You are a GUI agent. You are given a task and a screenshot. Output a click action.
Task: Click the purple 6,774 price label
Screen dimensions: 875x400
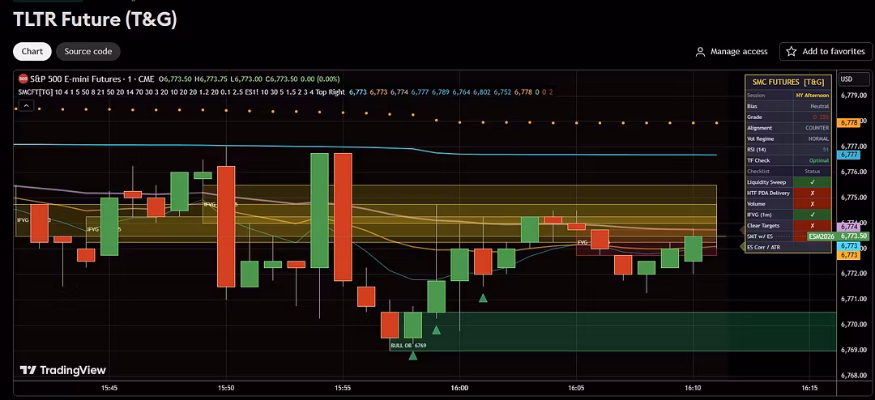pos(849,227)
